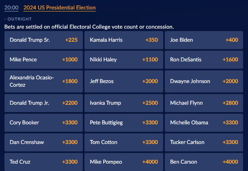Pick Joe Biden at +400 odds
This screenshot has height=171, width=248.
coord(204,40)
